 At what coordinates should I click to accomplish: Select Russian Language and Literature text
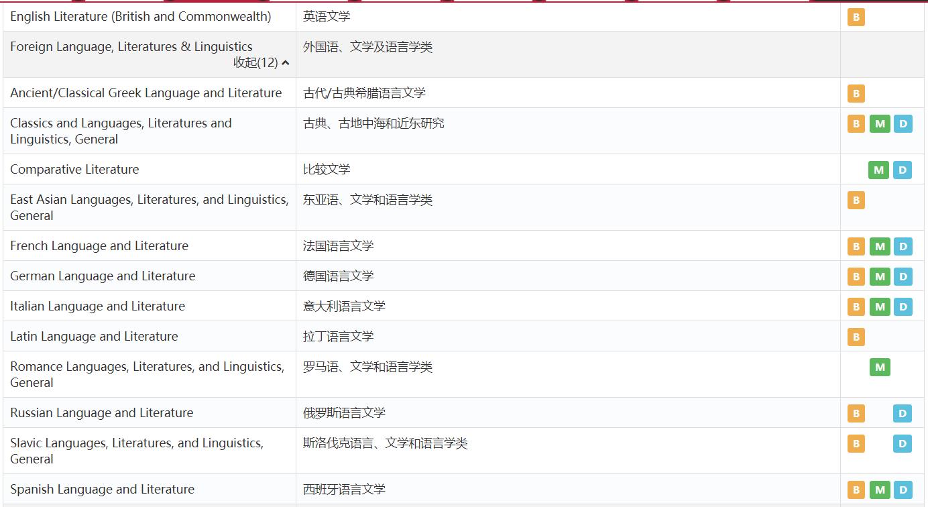tap(101, 412)
